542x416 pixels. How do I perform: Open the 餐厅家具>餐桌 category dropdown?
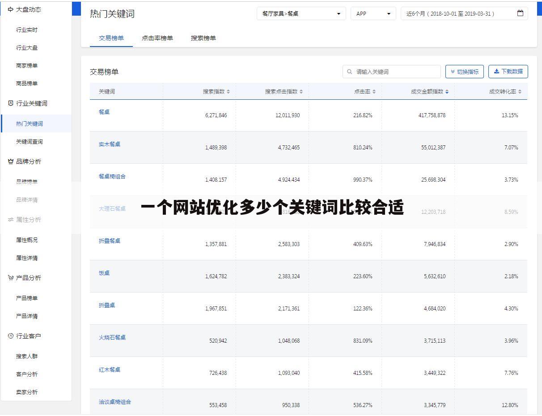point(301,13)
